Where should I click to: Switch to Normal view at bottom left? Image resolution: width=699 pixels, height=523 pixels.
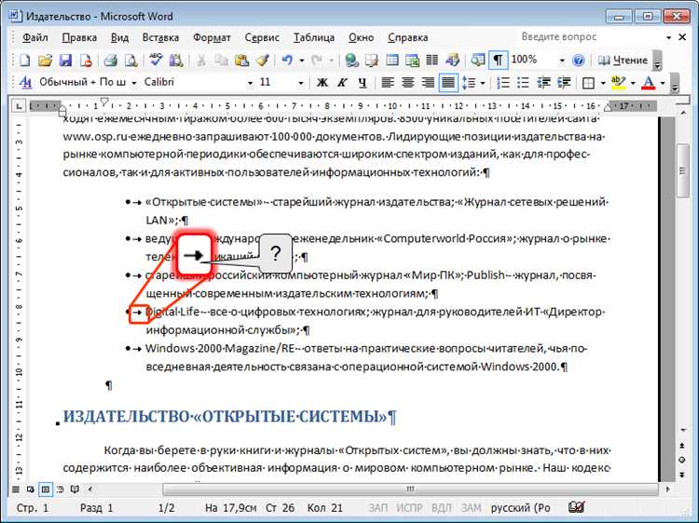point(16,489)
